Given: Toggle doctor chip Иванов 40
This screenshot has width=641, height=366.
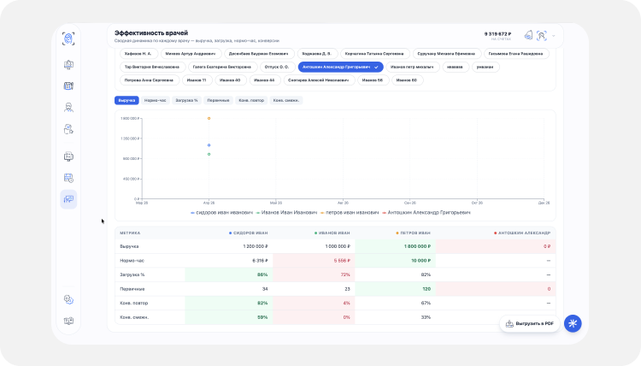Looking at the screenshot, I should pos(230,80).
